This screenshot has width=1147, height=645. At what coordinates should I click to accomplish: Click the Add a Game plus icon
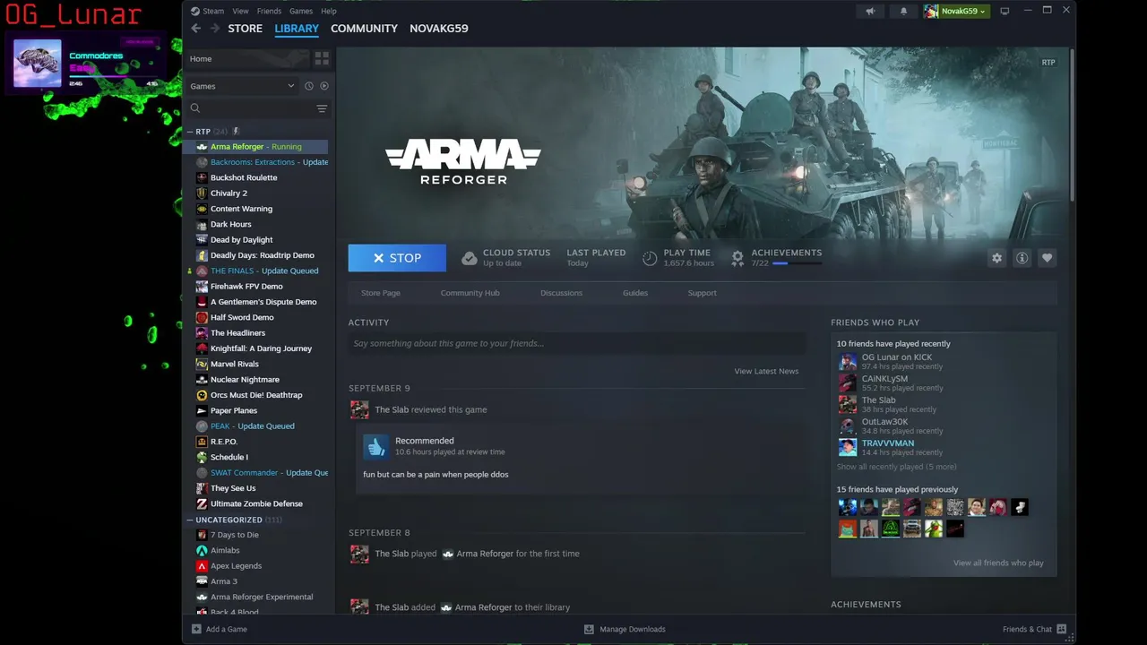(x=196, y=629)
